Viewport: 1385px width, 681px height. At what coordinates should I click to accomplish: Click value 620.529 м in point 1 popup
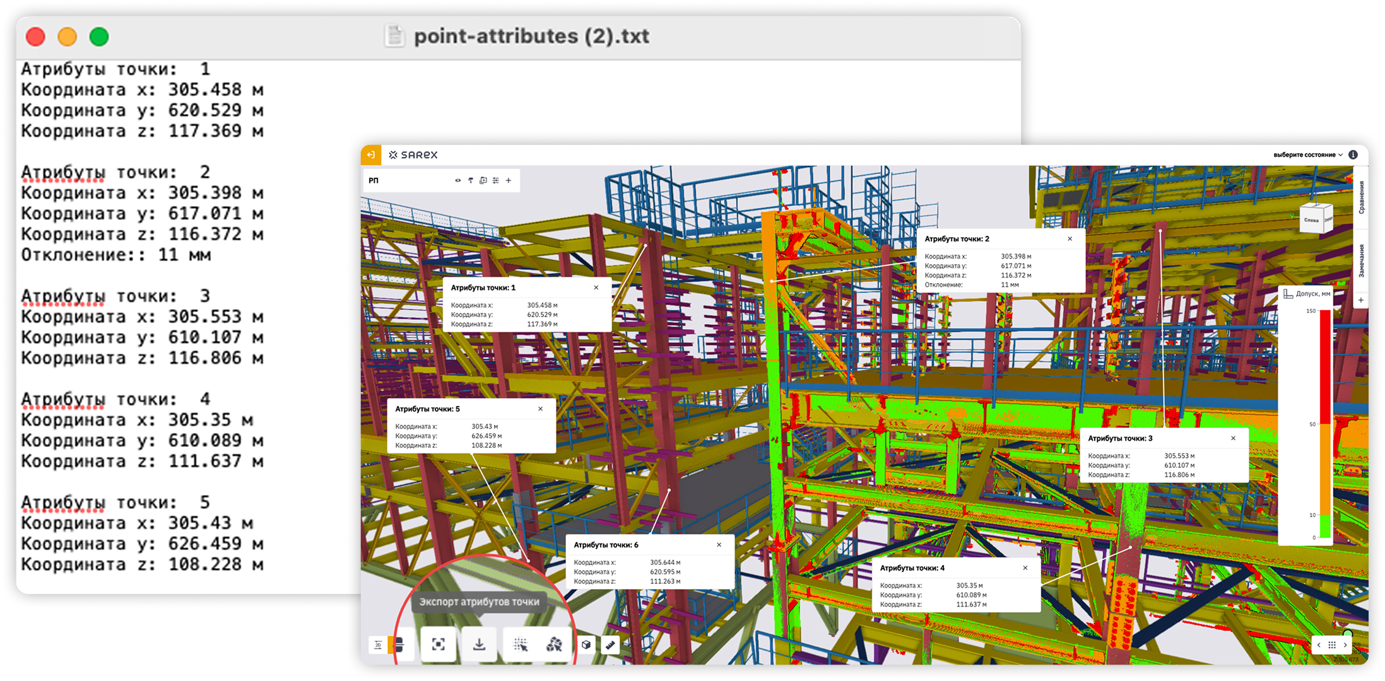pyautogui.click(x=543, y=315)
